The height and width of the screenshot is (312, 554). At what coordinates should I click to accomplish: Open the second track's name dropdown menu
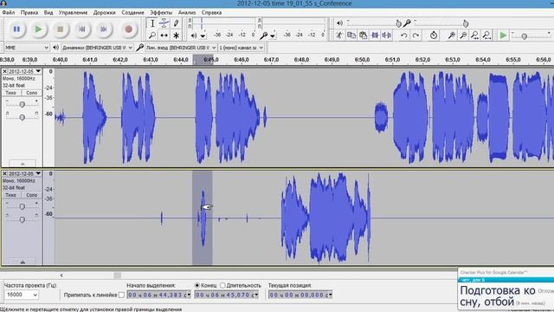[38, 173]
